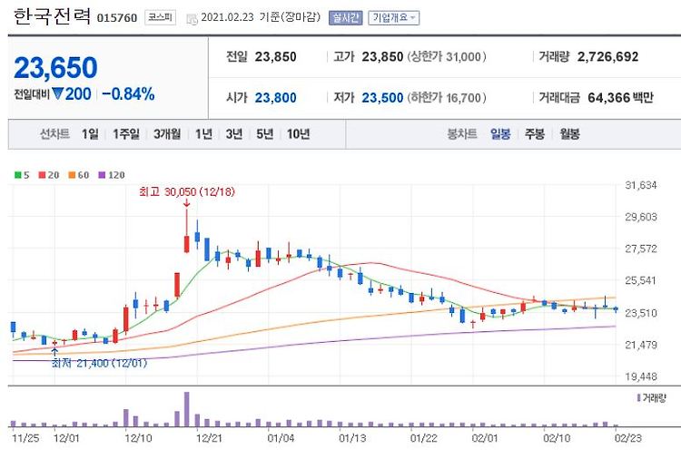Viewport: 681px width, 459px height.
Task: Switch to 주봉 candle chart
Action: (535, 134)
